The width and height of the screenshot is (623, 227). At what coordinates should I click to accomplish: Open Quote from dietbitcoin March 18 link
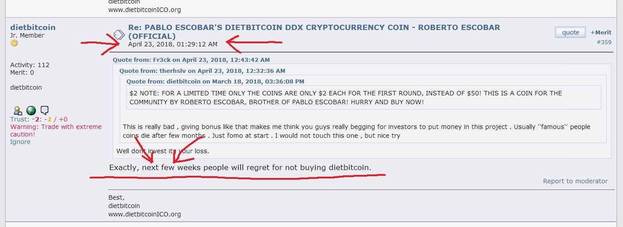pyautogui.click(x=215, y=81)
